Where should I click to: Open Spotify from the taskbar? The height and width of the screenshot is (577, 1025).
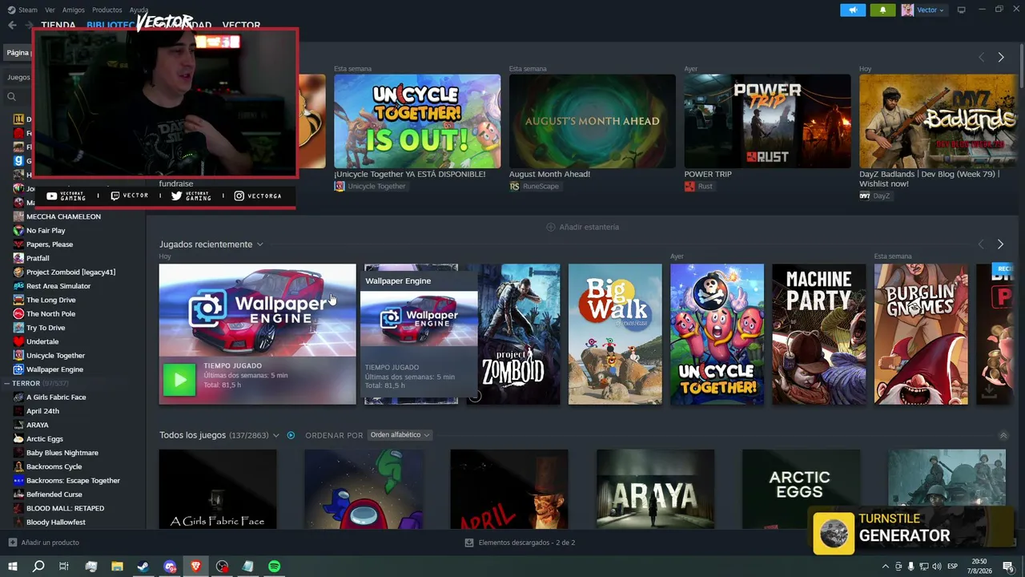point(274,567)
